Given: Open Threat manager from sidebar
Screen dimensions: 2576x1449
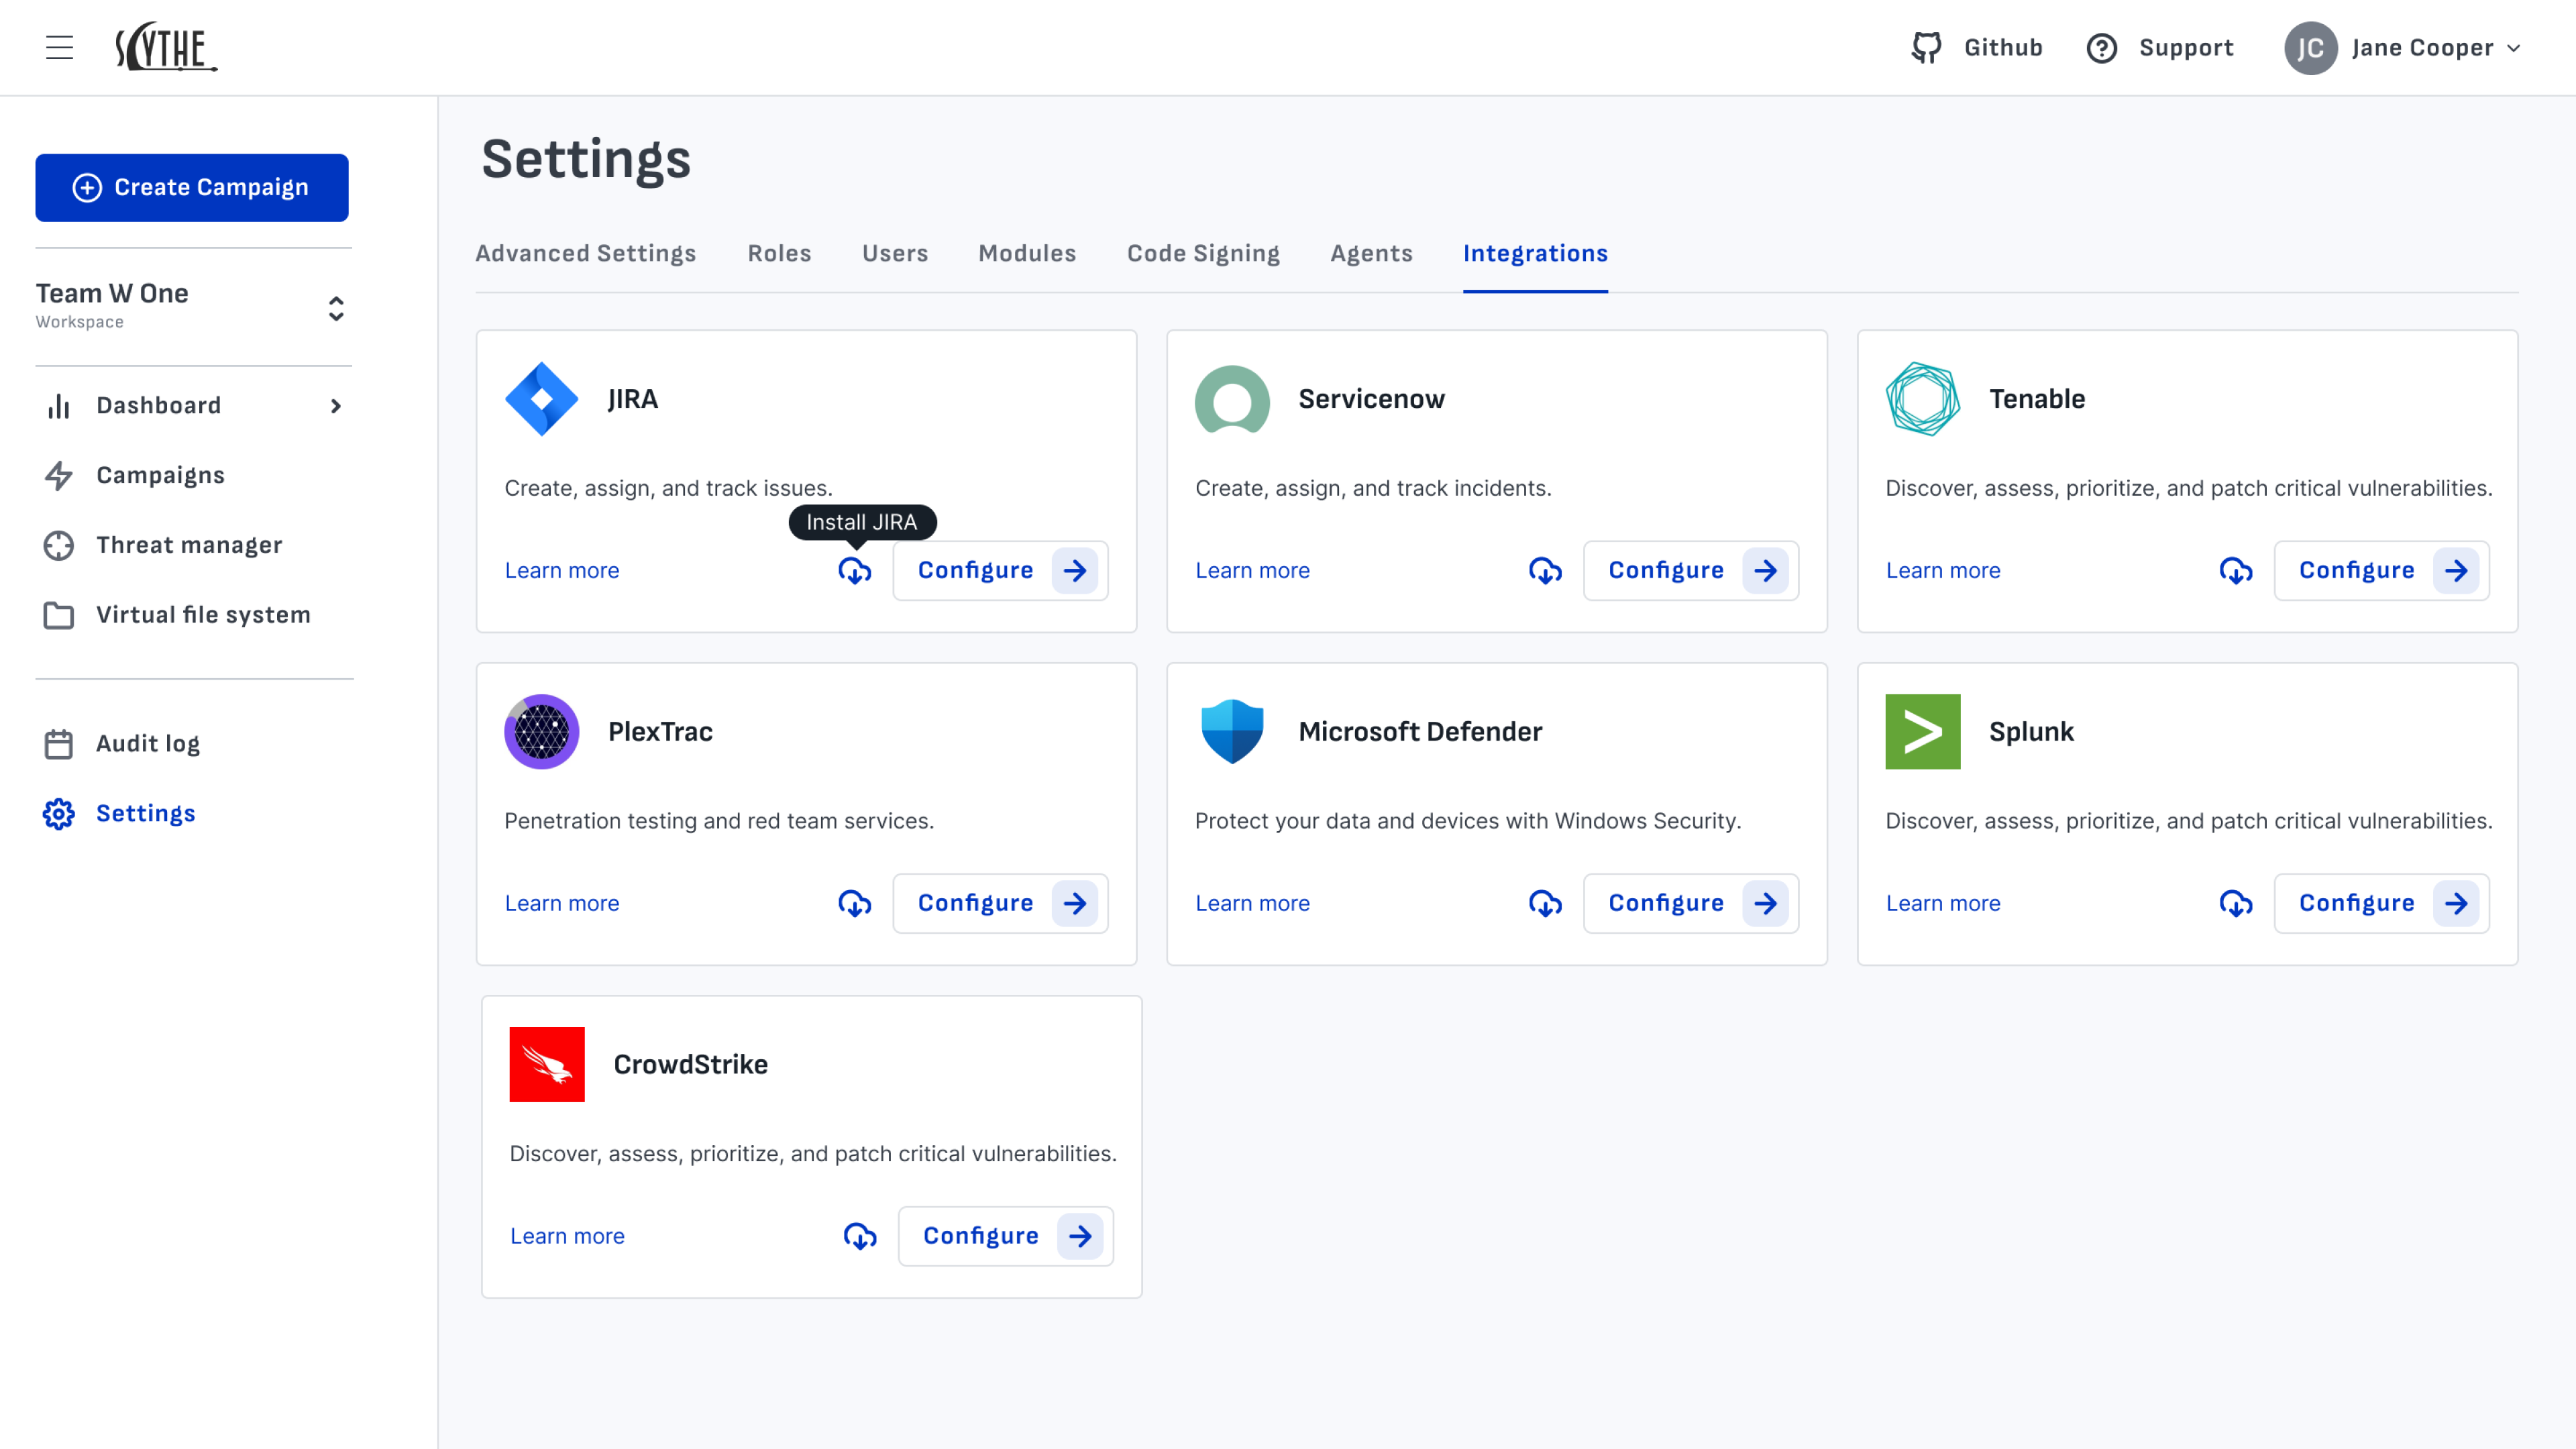Looking at the screenshot, I should click(189, 545).
